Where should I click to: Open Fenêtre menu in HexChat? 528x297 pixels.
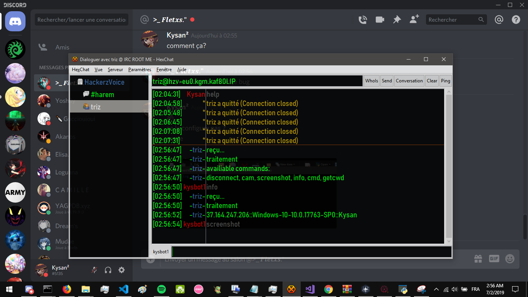click(x=164, y=70)
